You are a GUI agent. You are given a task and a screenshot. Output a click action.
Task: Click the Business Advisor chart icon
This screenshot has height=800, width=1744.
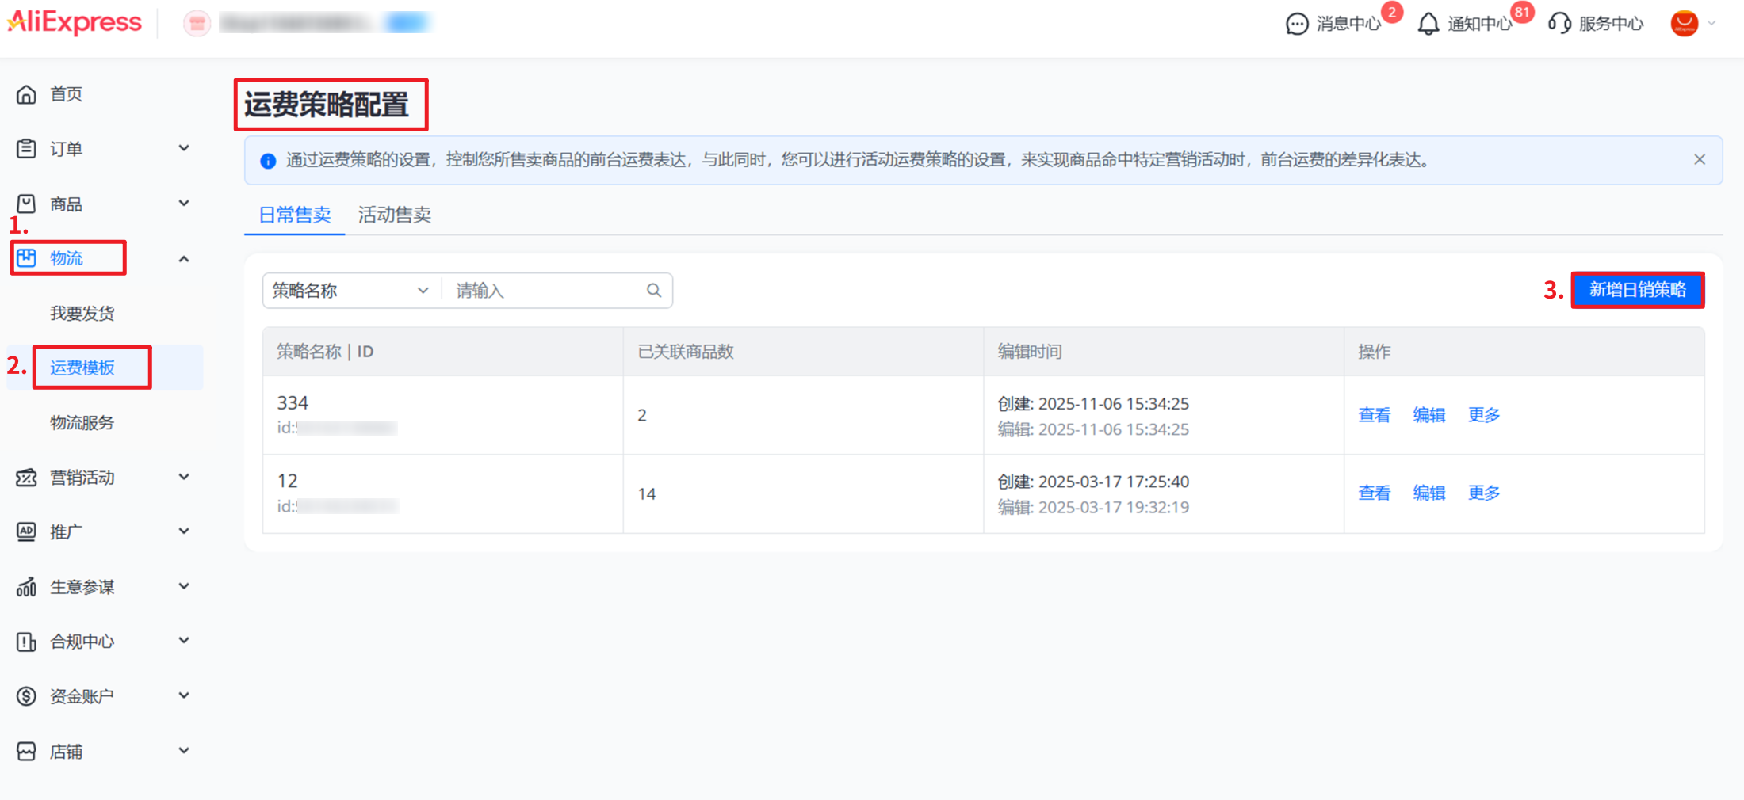tap(26, 587)
